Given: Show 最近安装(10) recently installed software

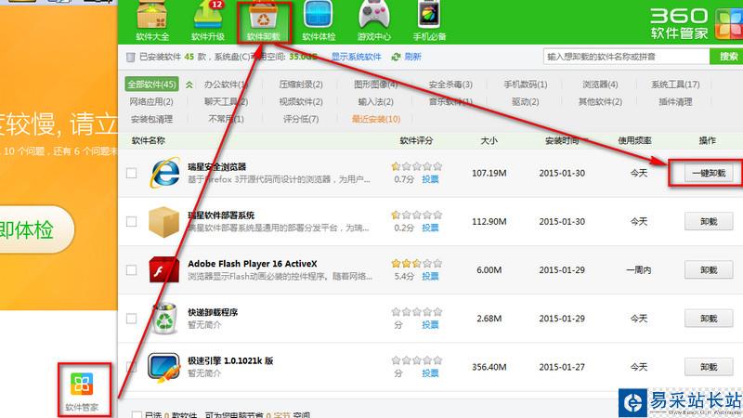Looking at the screenshot, I should pyautogui.click(x=376, y=119).
